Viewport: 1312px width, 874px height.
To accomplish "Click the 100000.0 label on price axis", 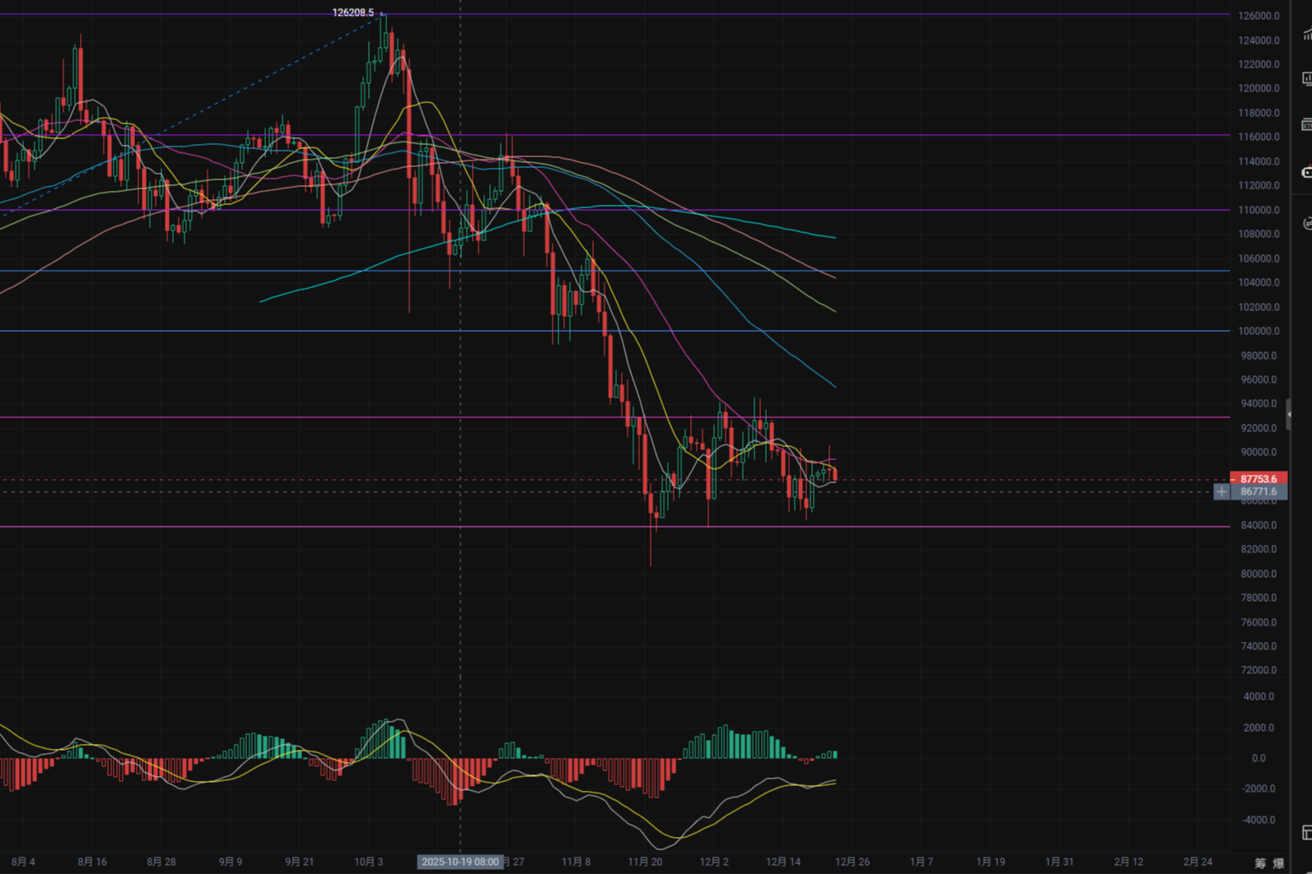I will coord(1258,331).
